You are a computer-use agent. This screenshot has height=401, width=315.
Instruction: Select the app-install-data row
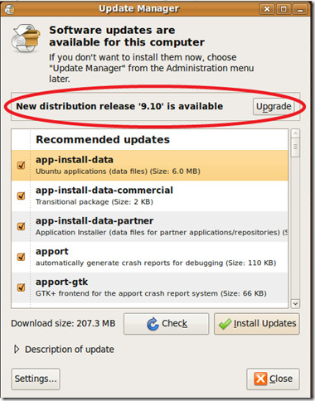point(150,166)
